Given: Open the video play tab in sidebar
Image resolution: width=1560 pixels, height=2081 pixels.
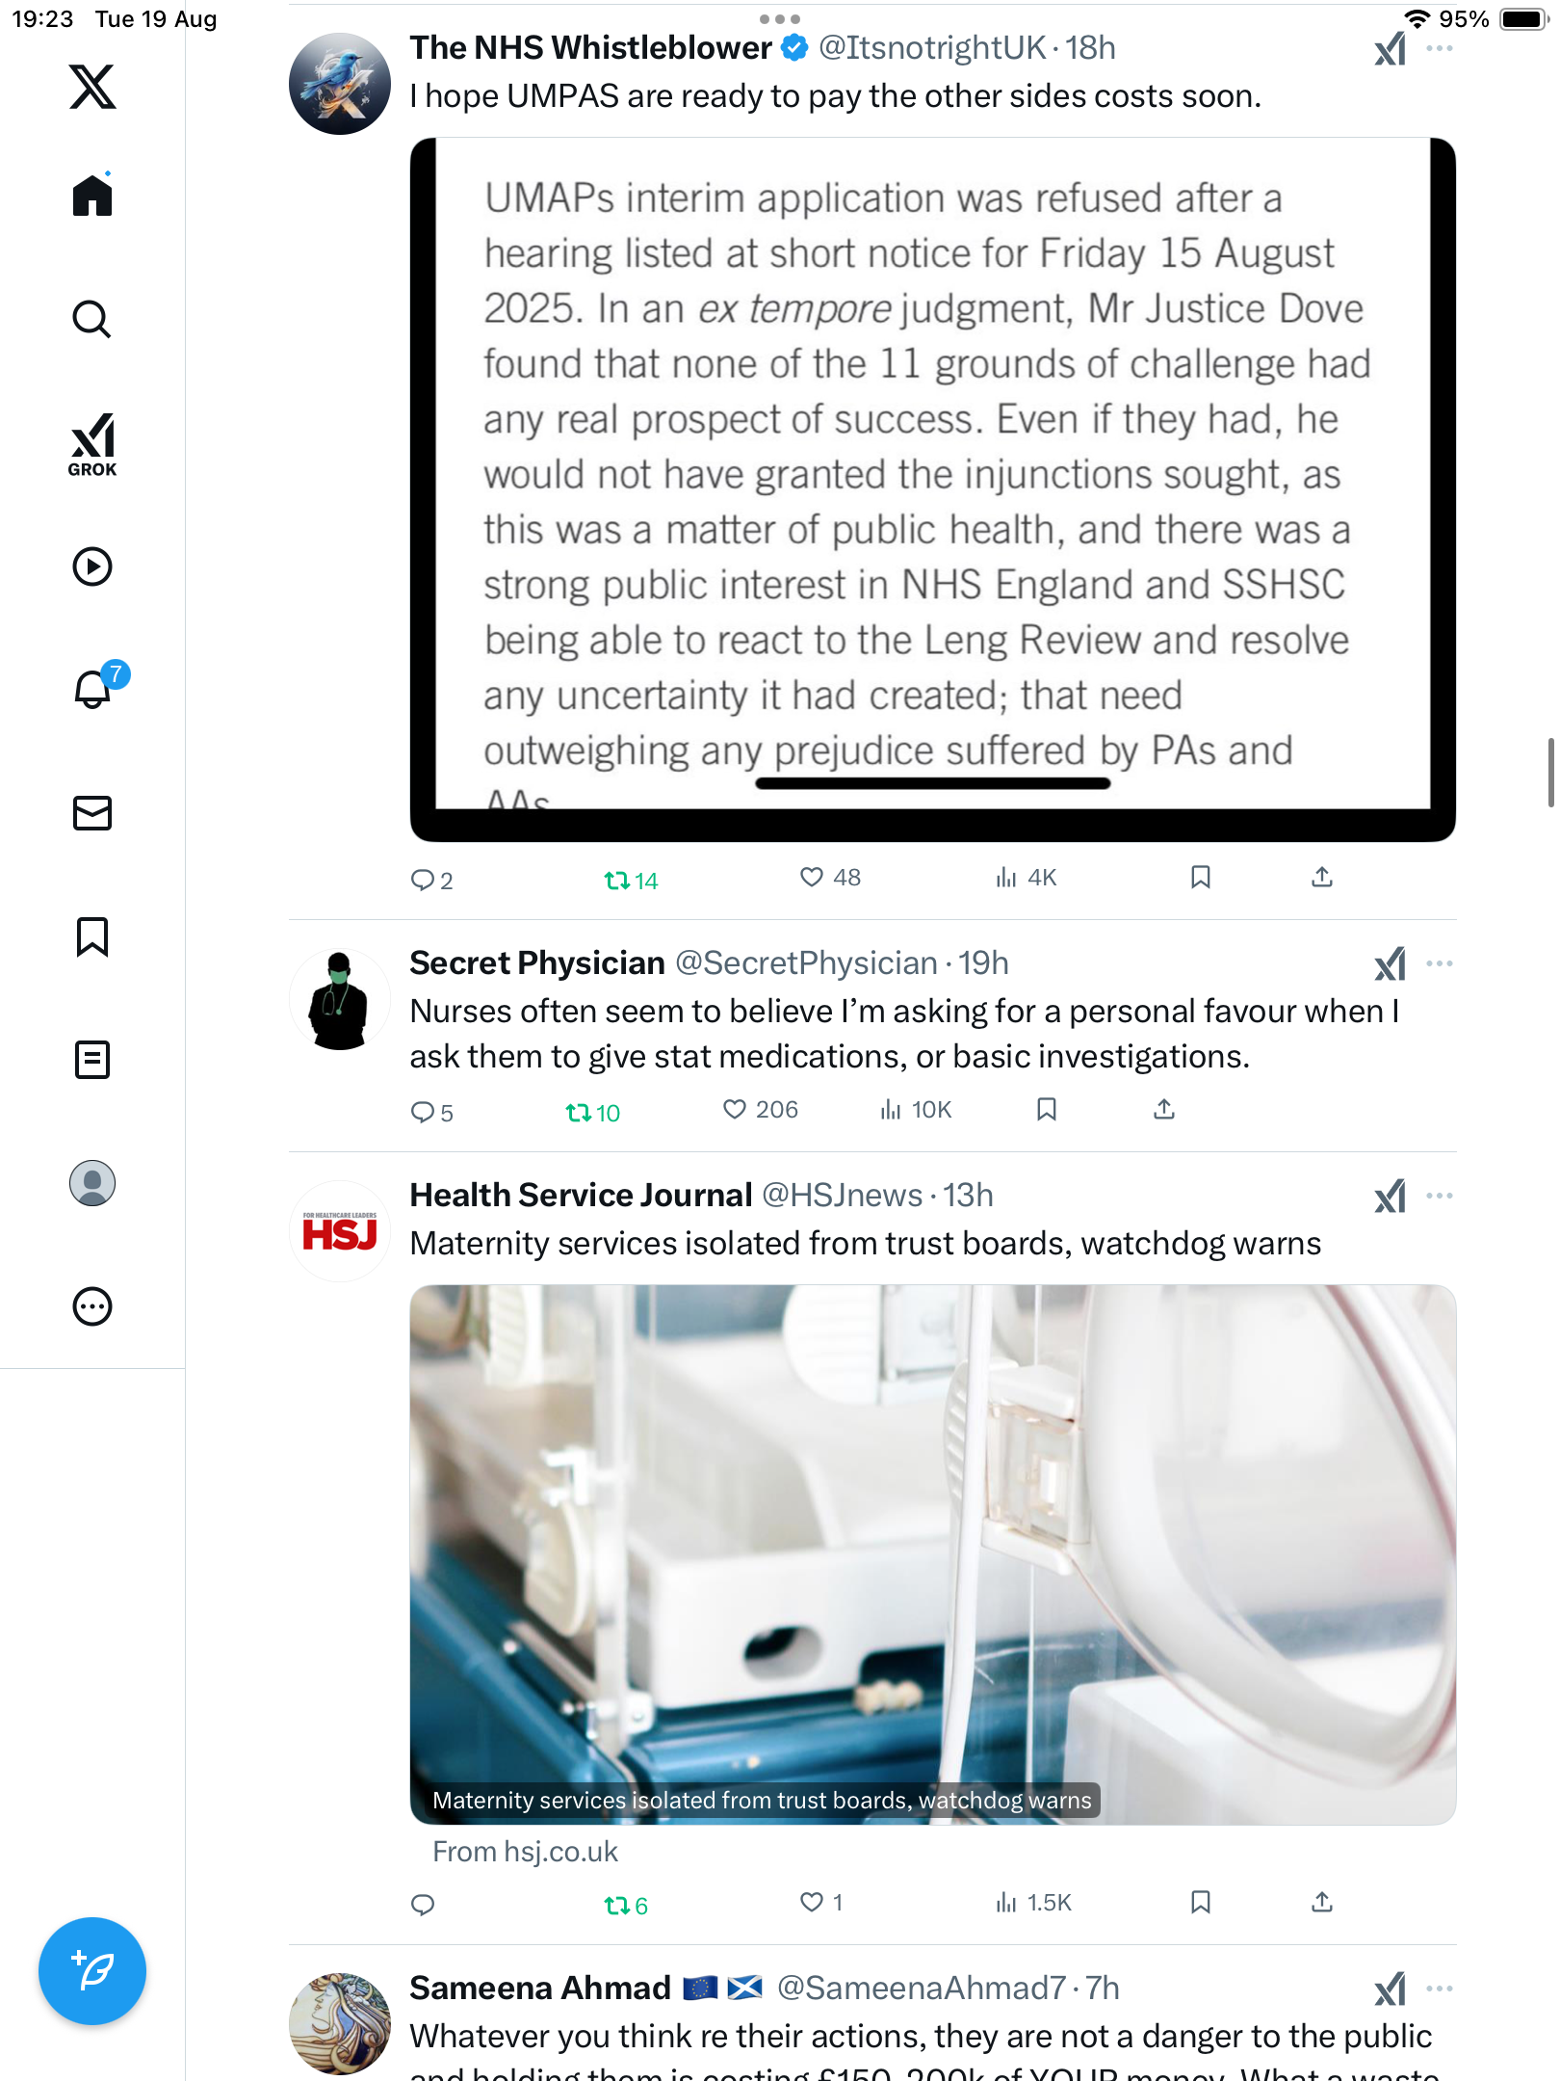Looking at the screenshot, I should [92, 566].
